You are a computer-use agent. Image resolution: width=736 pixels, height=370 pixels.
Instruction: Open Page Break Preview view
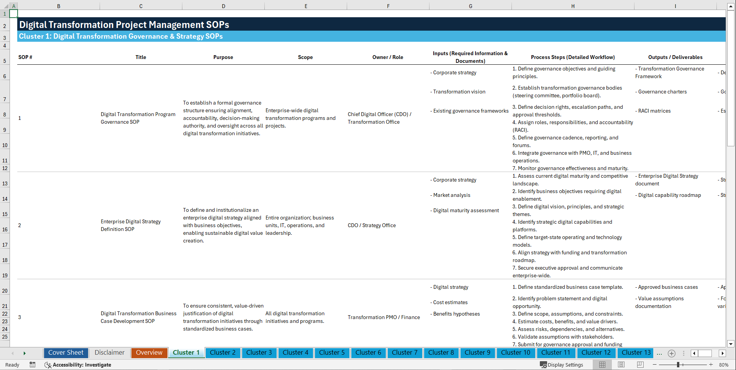click(640, 365)
